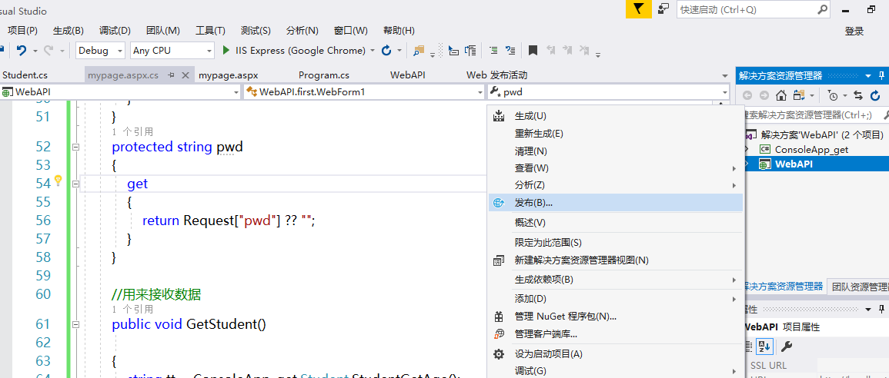Click the browser refresh icon in the toolbar
Image resolution: width=889 pixels, height=378 pixels.
point(386,51)
